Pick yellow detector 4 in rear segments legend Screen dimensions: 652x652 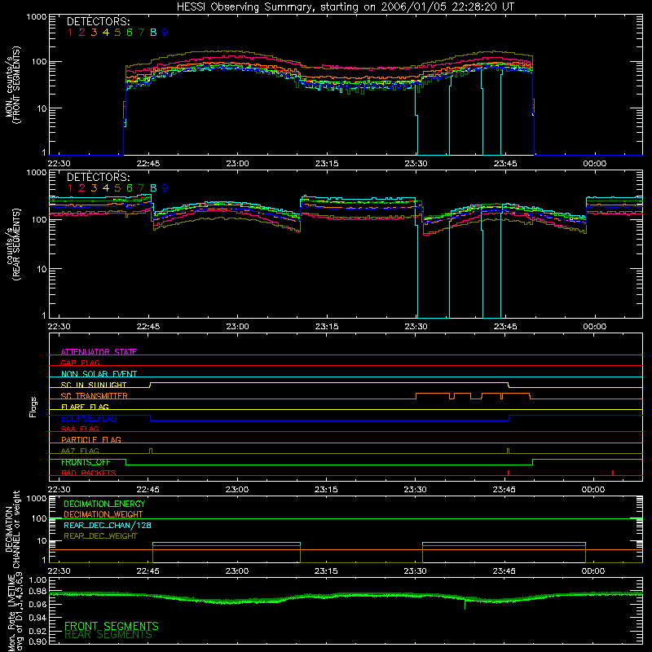tap(106, 188)
